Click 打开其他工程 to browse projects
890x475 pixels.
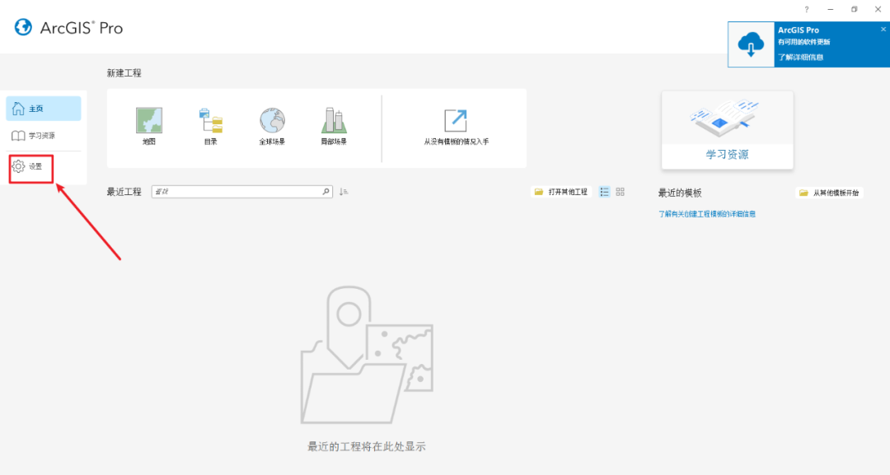point(560,191)
